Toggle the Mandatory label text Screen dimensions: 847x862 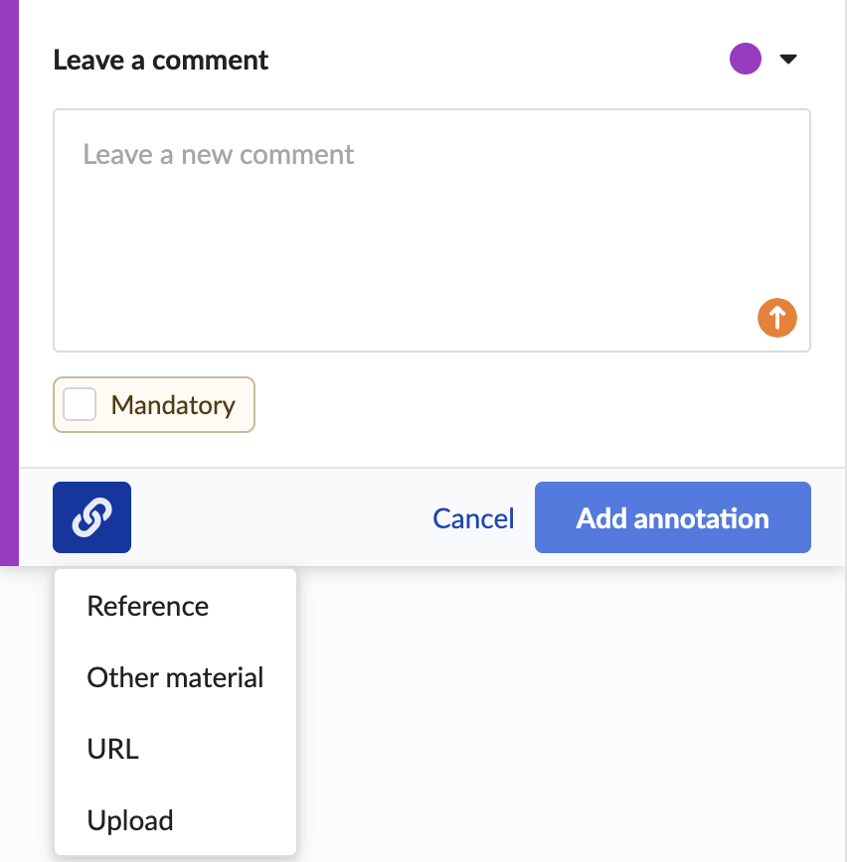coord(173,405)
